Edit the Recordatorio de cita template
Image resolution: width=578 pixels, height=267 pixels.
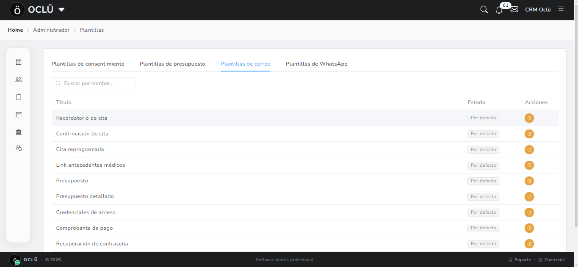(x=529, y=118)
